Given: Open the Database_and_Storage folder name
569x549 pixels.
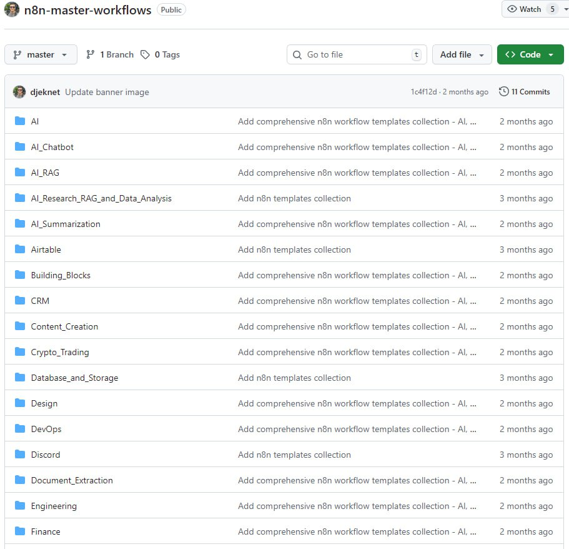Looking at the screenshot, I should [x=75, y=378].
